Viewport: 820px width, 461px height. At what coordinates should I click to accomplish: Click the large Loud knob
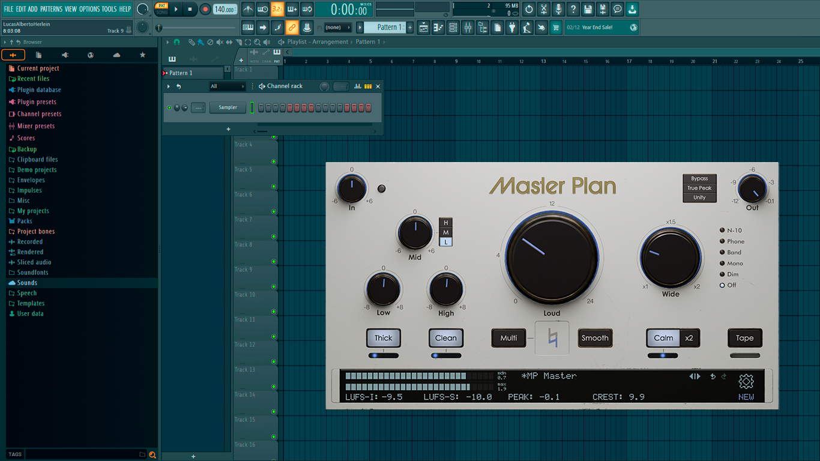point(552,258)
